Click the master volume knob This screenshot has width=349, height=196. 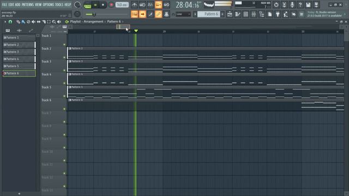click(77, 5)
